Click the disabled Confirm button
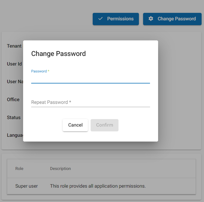The width and height of the screenshot is (204, 202). [x=104, y=125]
